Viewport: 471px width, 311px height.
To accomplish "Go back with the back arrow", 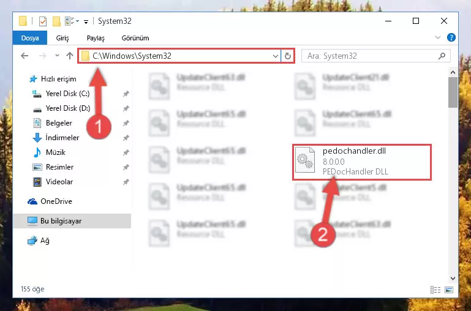I will (x=24, y=56).
